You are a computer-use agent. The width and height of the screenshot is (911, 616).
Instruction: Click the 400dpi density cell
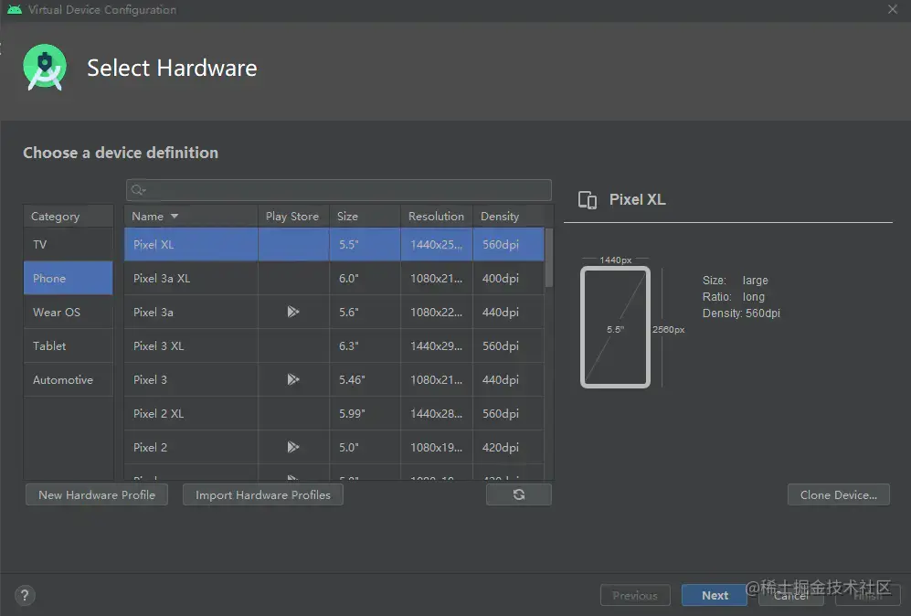point(508,278)
